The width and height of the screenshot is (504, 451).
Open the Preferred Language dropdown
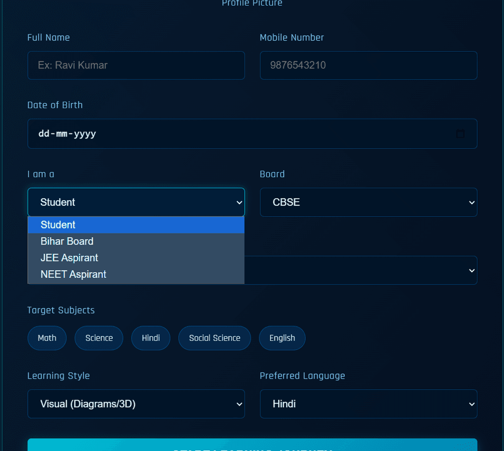coord(368,404)
